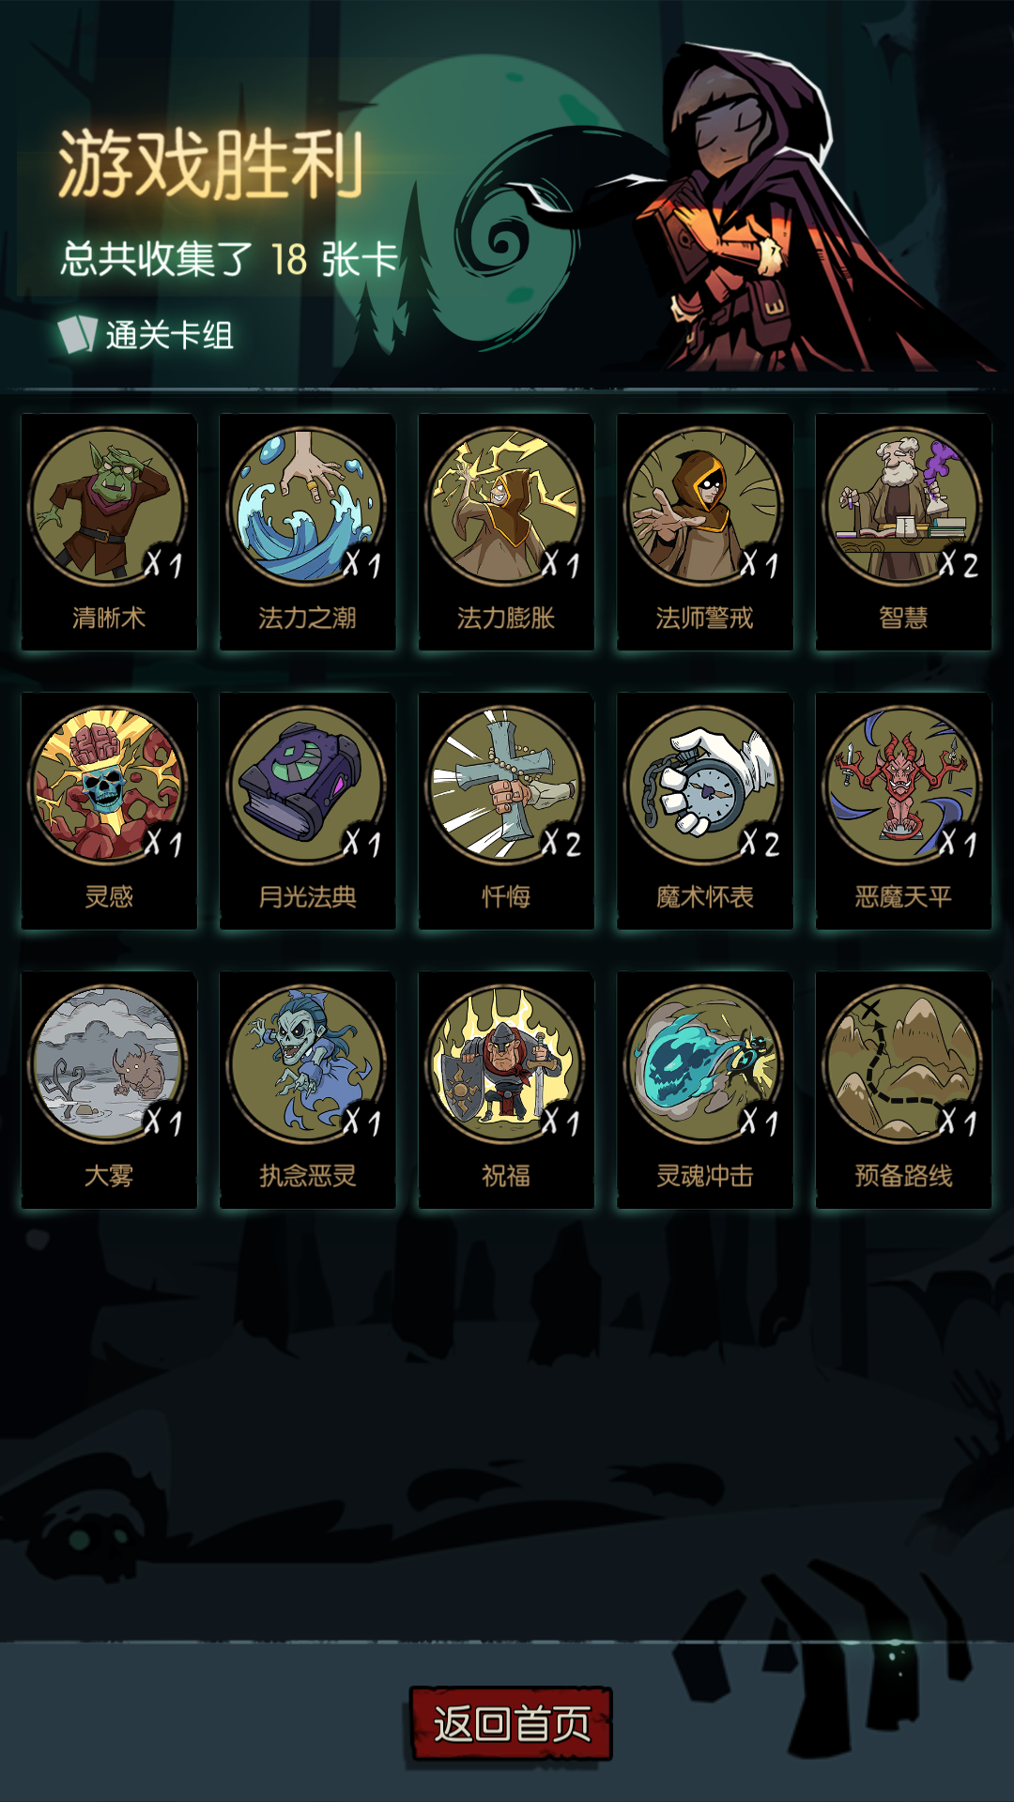Select the 清晰术 goblin card
Image resolution: width=1014 pixels, height=1802 pixels.
coord(109,532)
